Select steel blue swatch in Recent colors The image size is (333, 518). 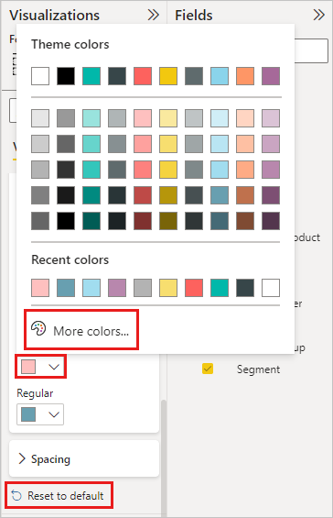click(66, 288)
